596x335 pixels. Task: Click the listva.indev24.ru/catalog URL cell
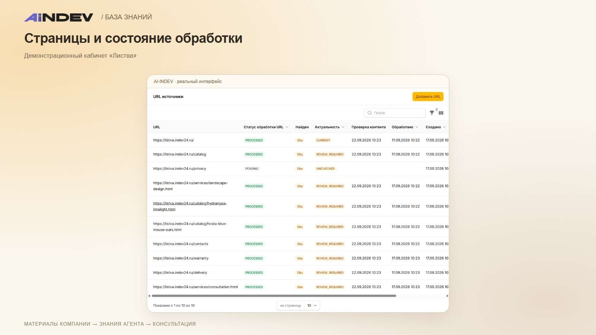180,154
